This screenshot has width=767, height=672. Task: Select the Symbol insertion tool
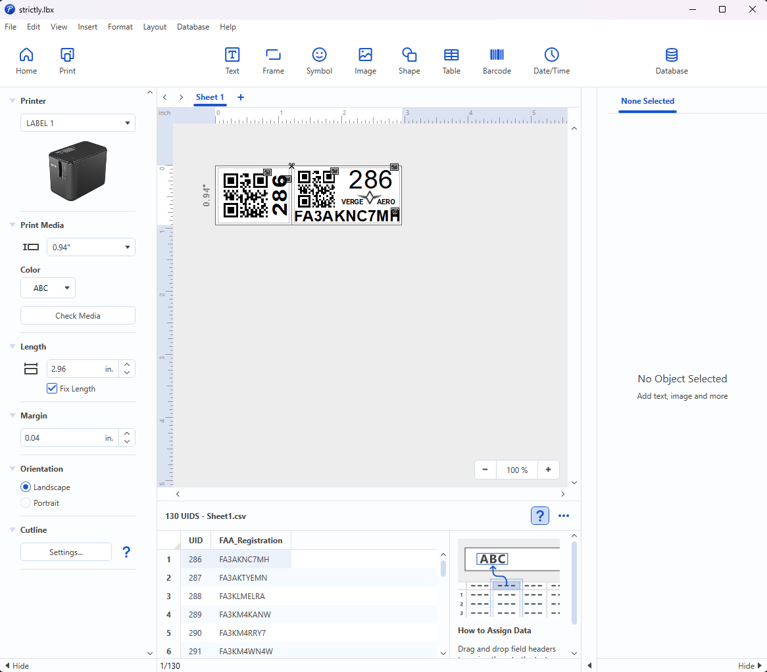319,61
